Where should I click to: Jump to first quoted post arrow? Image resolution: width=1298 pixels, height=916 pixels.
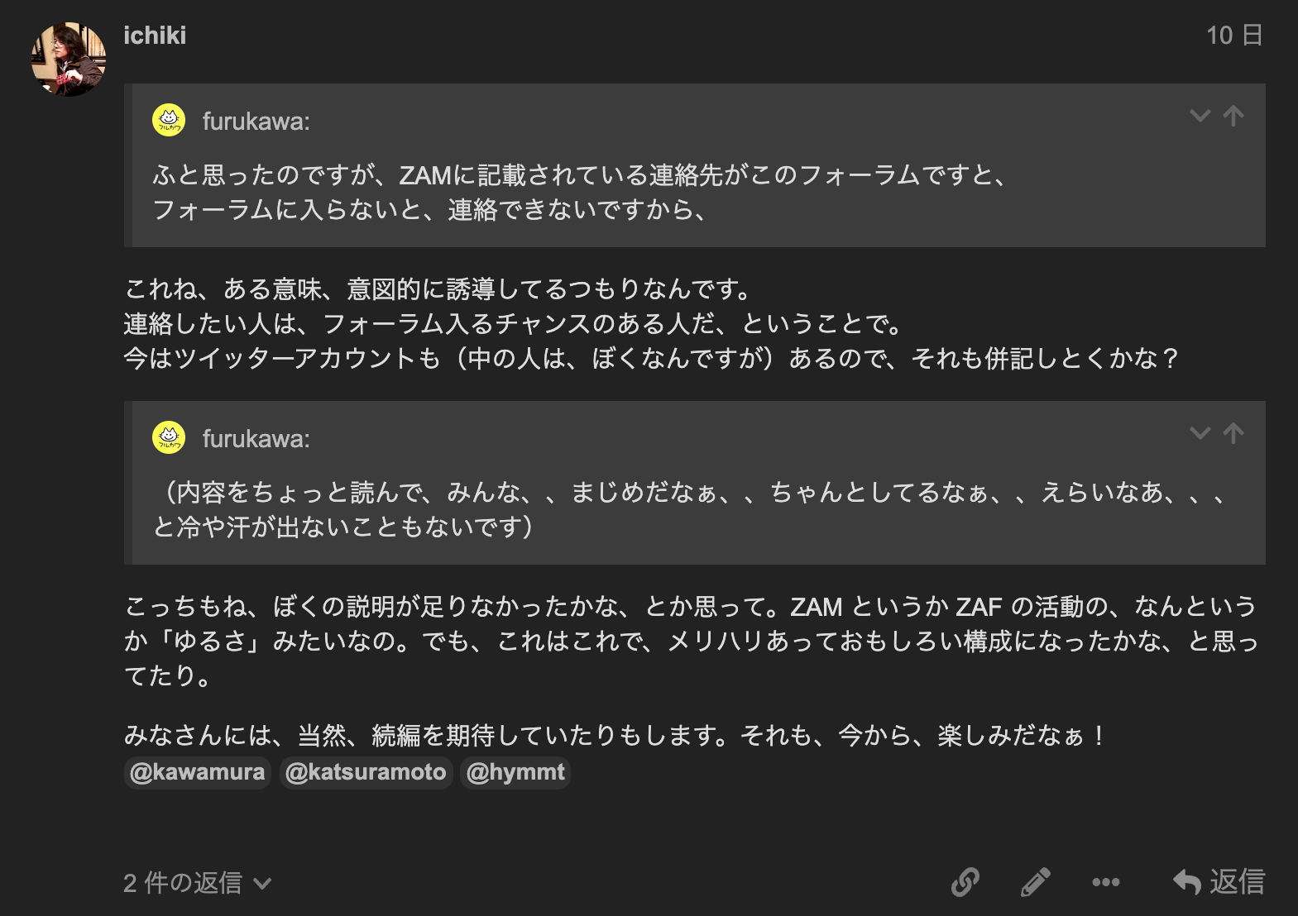coord(1233,116)
